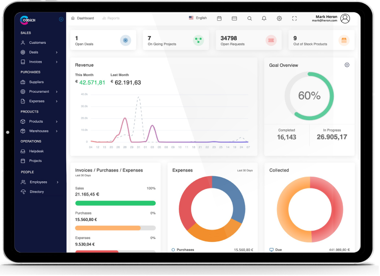The height and width of the screenshot is (276, 380).
Task: Toggle fullscreen mode from the top bar
Action: [x=294, y=18]
